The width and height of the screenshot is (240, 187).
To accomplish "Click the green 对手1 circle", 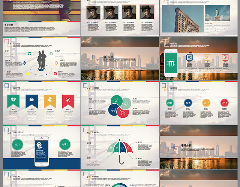I will [18, 144].
